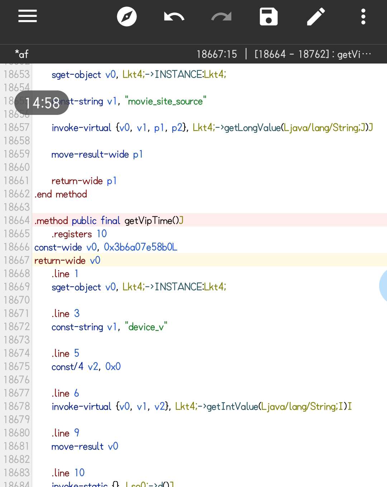The height and width of the screenshot is (487, 387).
Task: Tap the "device_v" string literal
Action: (x=146, y=327)
